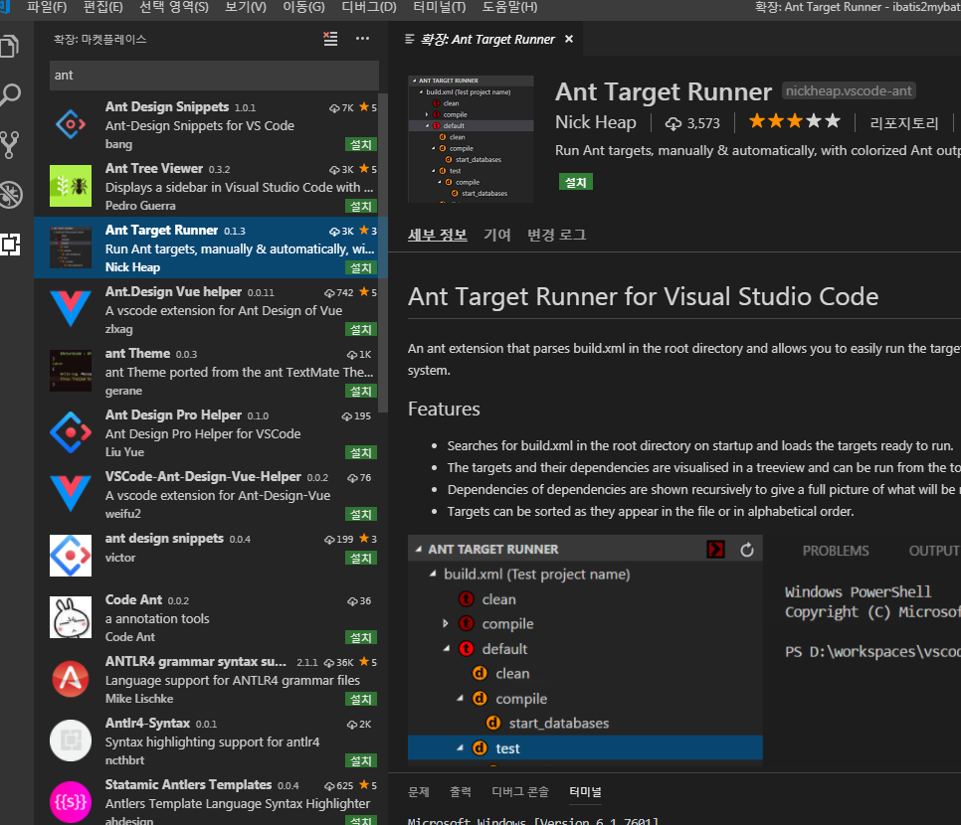Click the Ant Target Runner preview thumbnail

point(471,139)
